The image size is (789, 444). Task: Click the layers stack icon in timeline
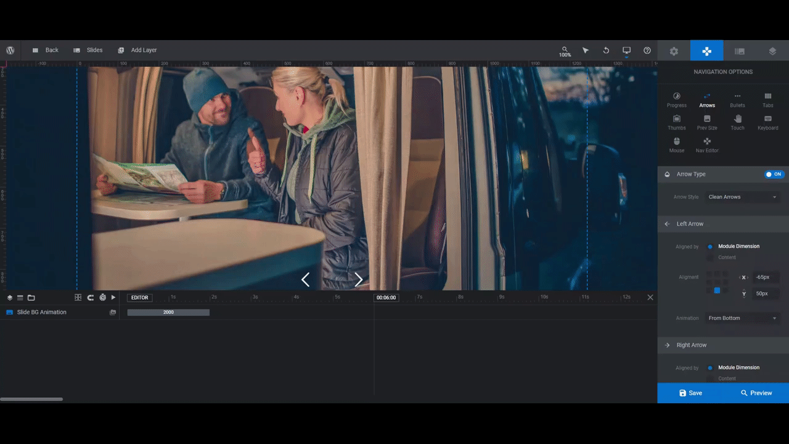click(10, 297)
